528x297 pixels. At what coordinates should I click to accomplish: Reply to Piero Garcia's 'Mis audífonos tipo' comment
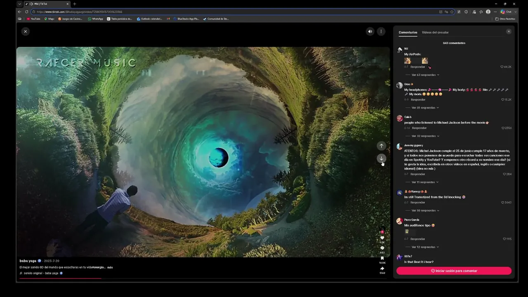[417, 239]
